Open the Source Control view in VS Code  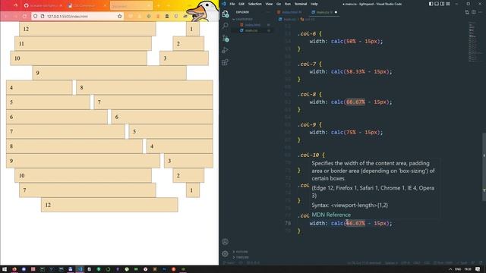coord(226,38)
